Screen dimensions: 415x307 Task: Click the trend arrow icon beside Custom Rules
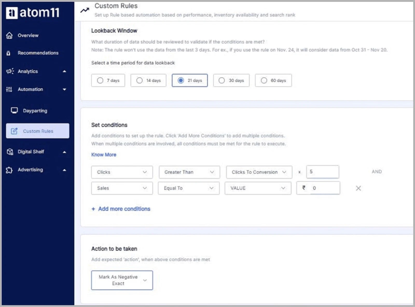[x=85, y=10]
